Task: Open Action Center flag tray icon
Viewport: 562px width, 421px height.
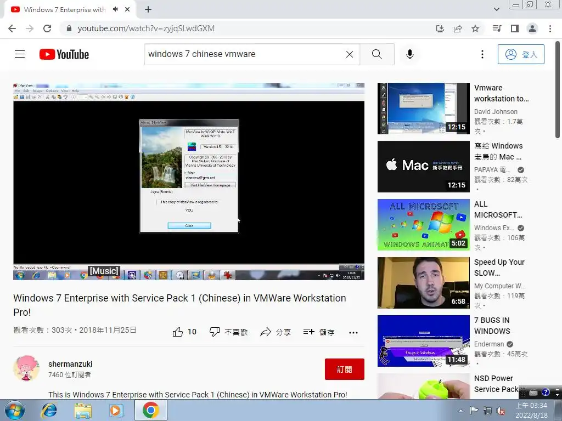Action: tap(474, 411)
